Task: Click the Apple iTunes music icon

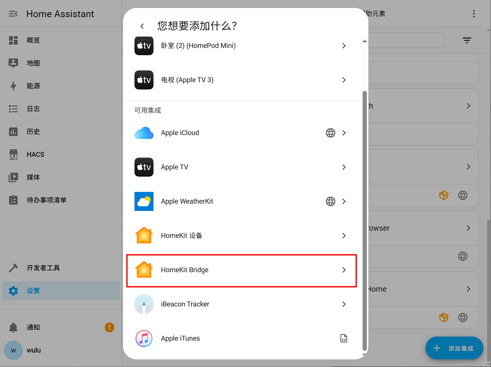Action: coord(144,338)
